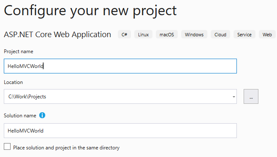
Task: Click the C:\Work\Projects location field
Action: coord(120,96)
